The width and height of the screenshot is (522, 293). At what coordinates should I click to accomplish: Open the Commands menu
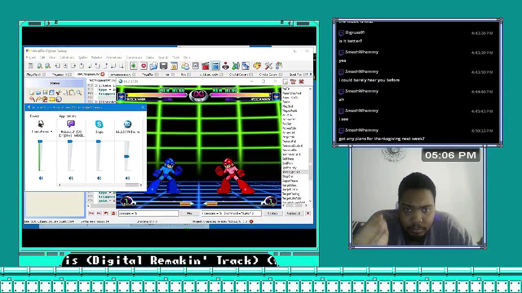click(x=134, y=57)
